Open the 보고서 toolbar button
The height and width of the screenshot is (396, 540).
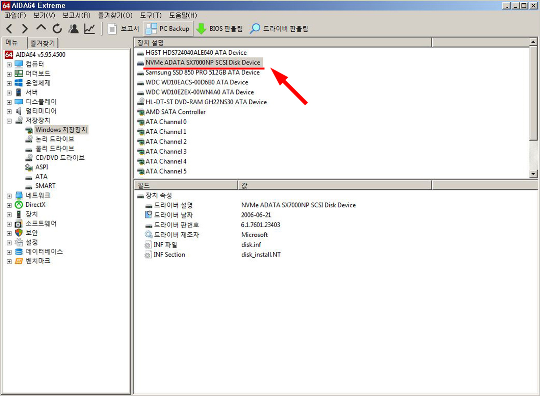click(123, 29)
